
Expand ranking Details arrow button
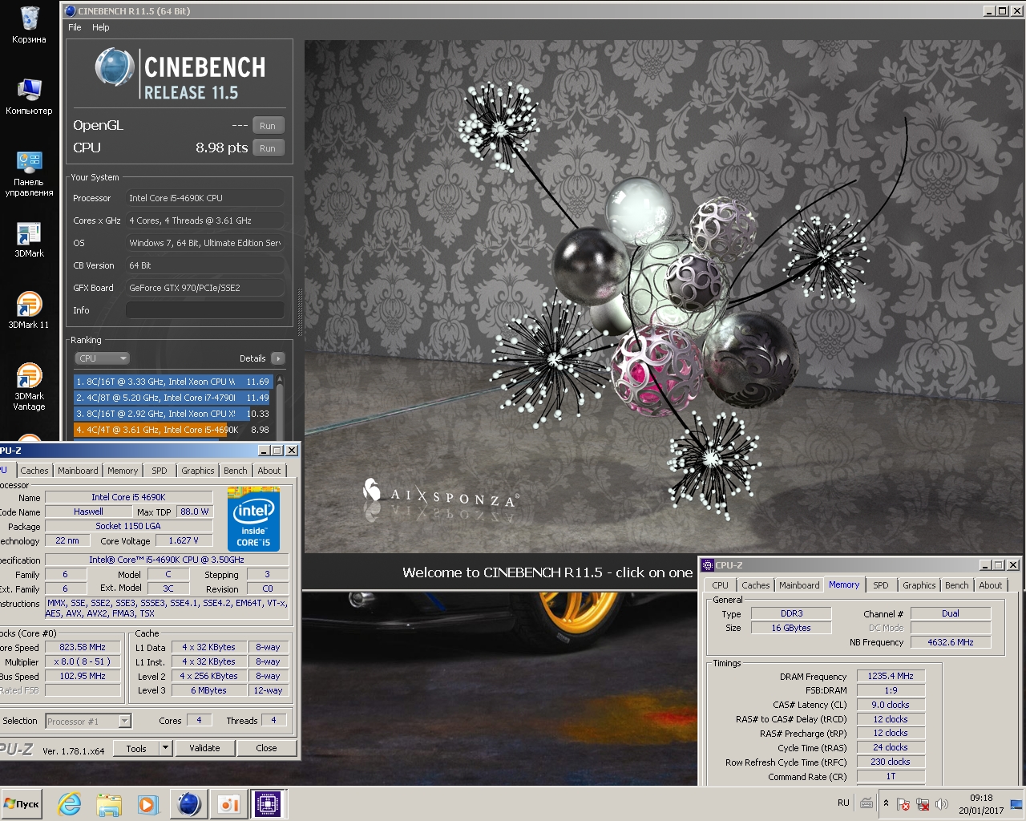[277, 358]
